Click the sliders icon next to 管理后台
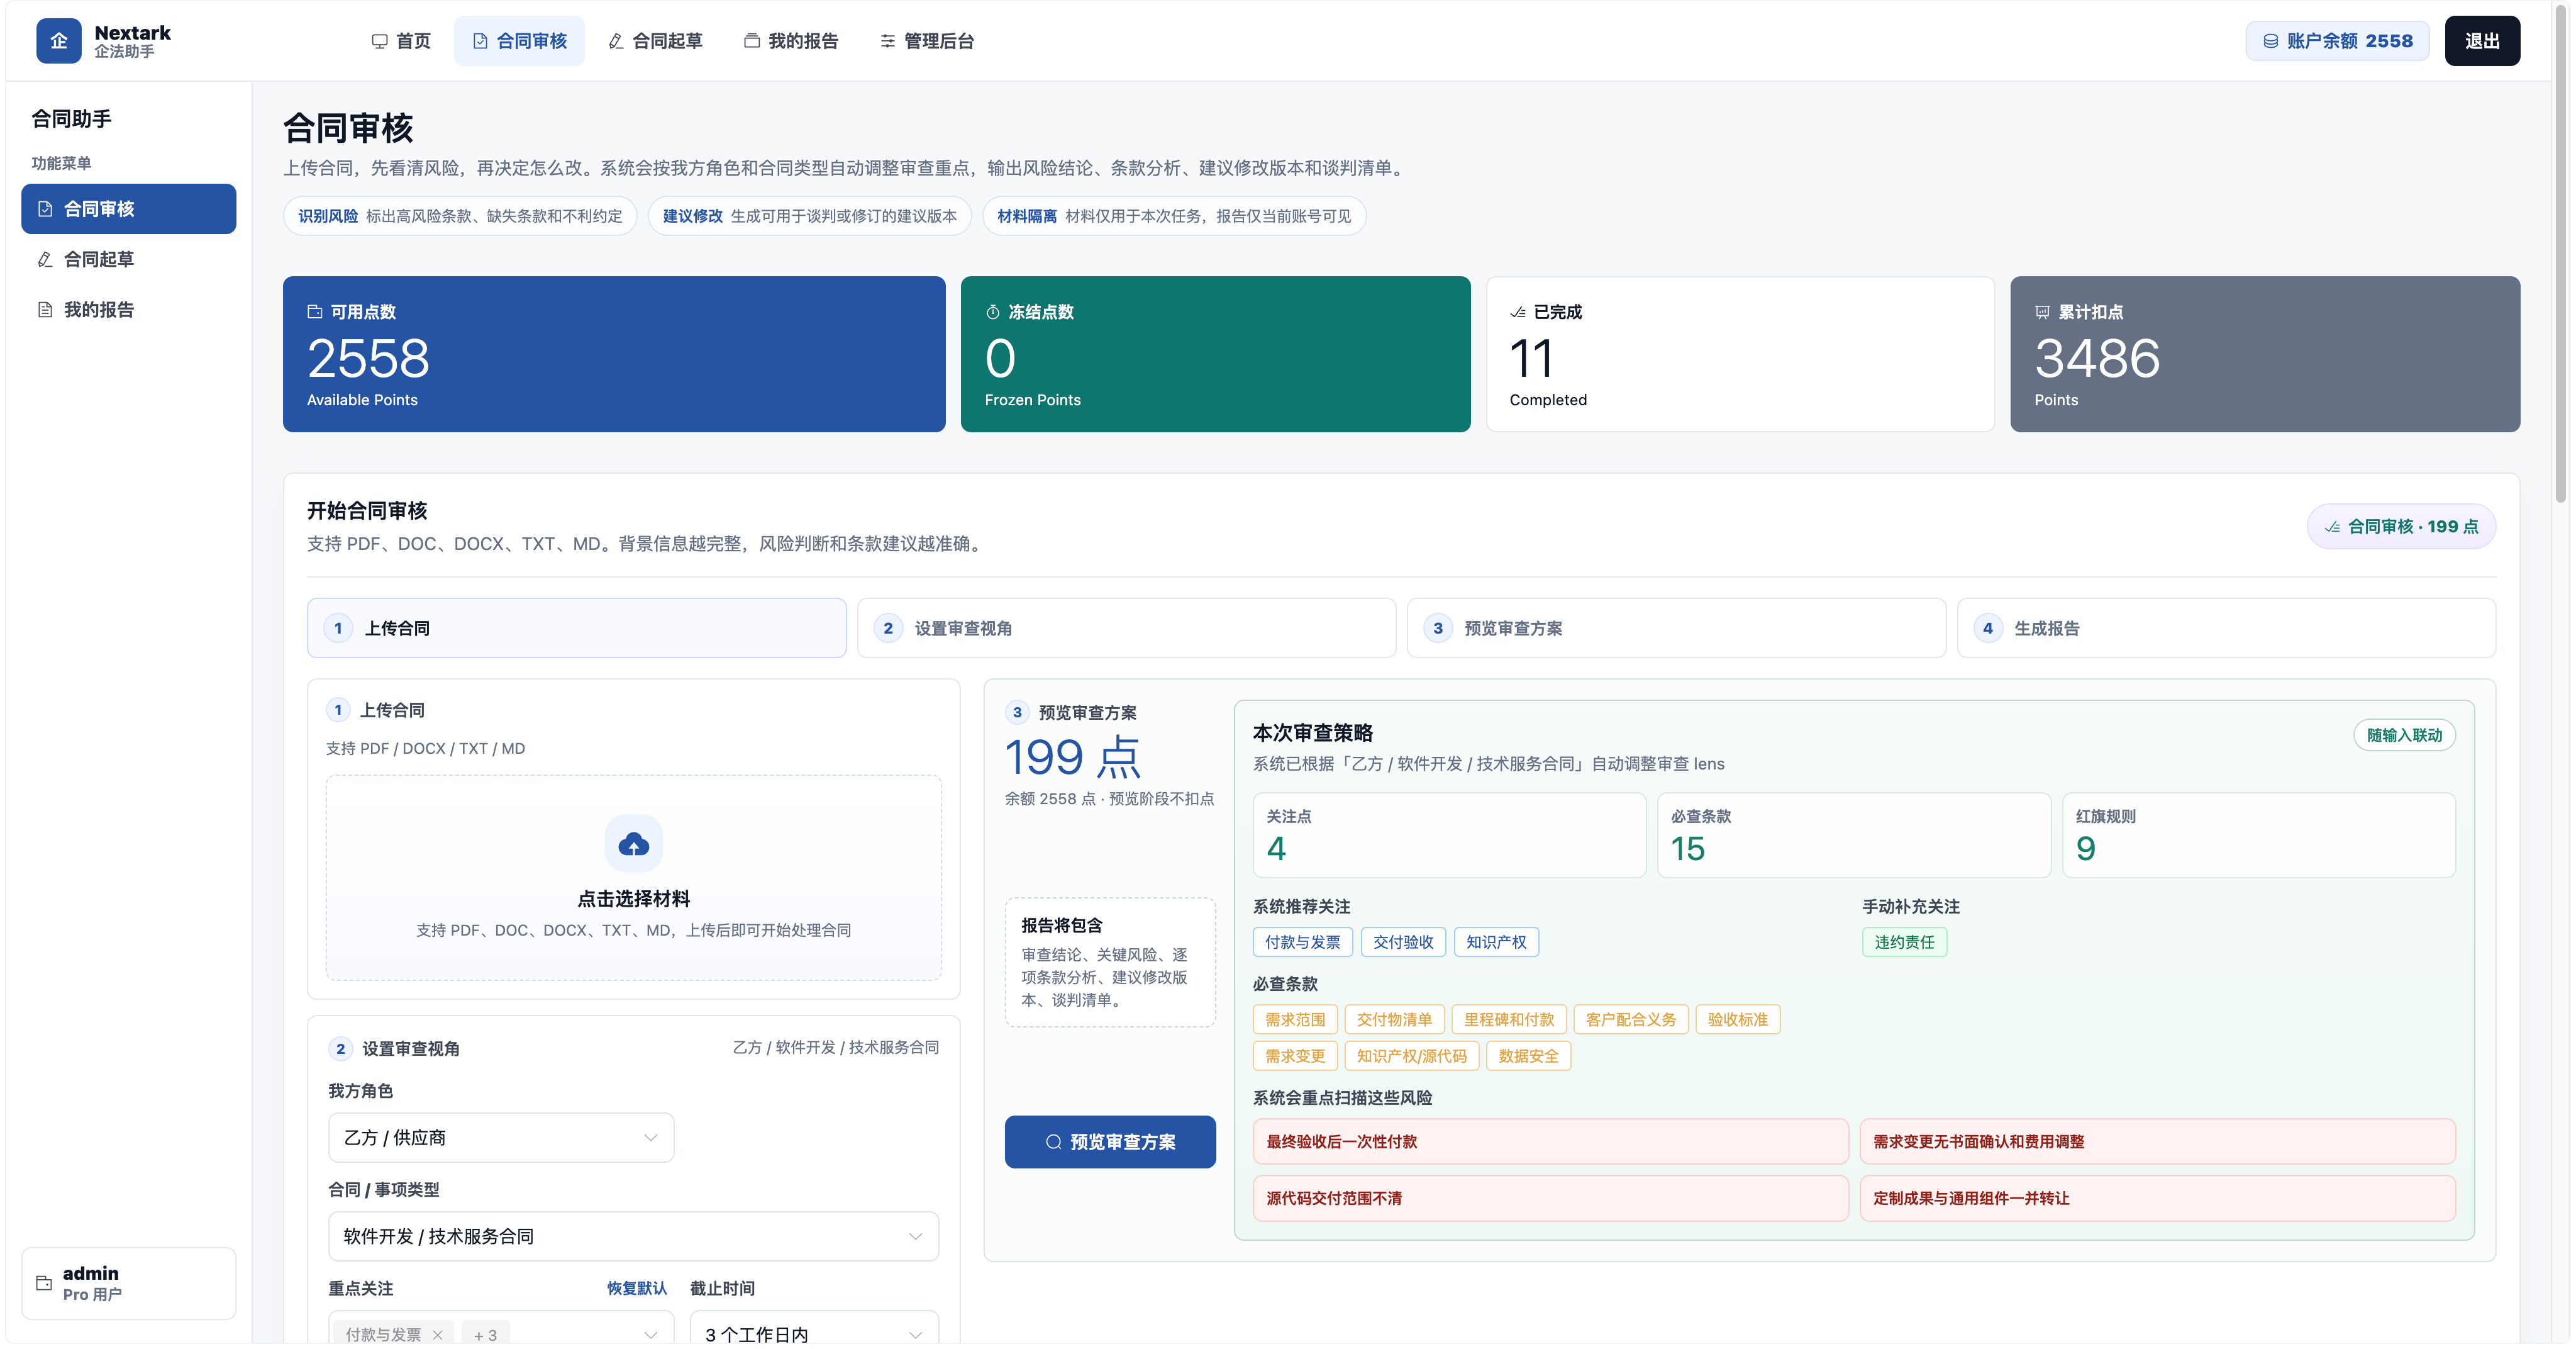2576x1349 pixels. tap(887, 41)
